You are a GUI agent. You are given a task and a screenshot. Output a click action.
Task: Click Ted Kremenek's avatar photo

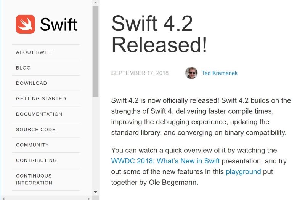pyautogui.click(x=191, y=73)
